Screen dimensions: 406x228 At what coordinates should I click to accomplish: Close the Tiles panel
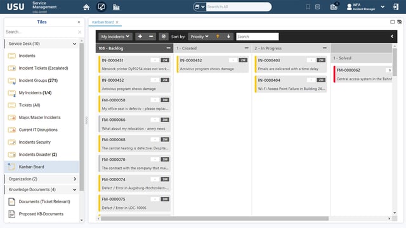(x=79, y=22)
